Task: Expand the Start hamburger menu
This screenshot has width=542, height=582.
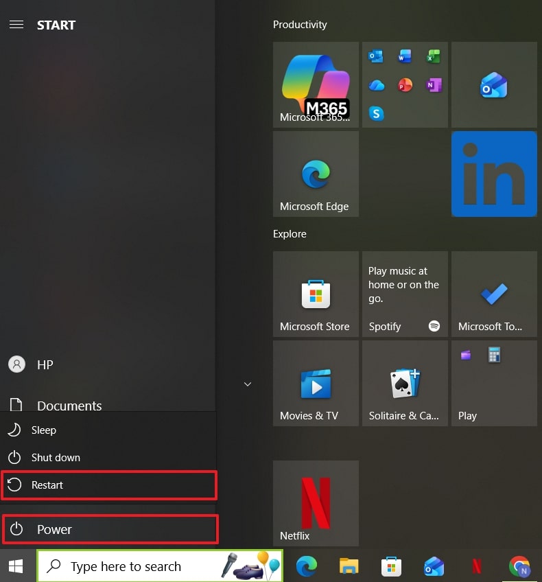Action: click(x=16, y=25)
